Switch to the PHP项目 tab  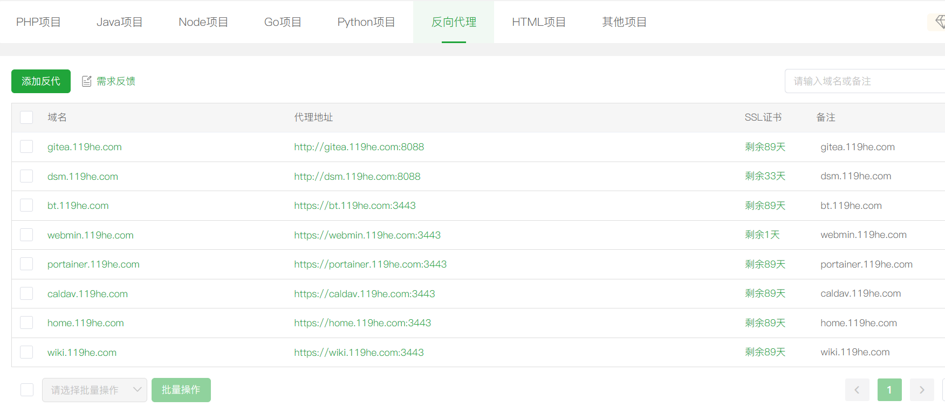[x=38, y=22]
